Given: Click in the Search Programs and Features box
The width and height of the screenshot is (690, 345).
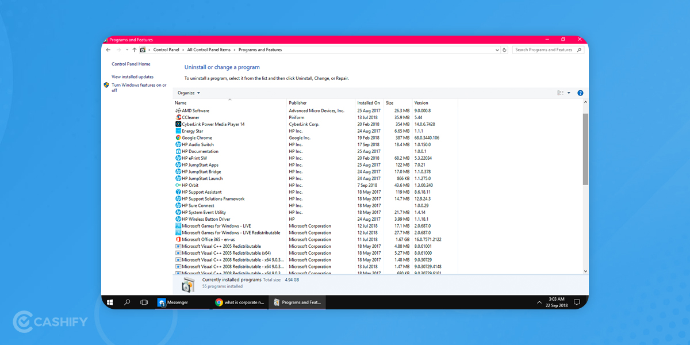Looking at the screenshot, I should pos(543,49).
